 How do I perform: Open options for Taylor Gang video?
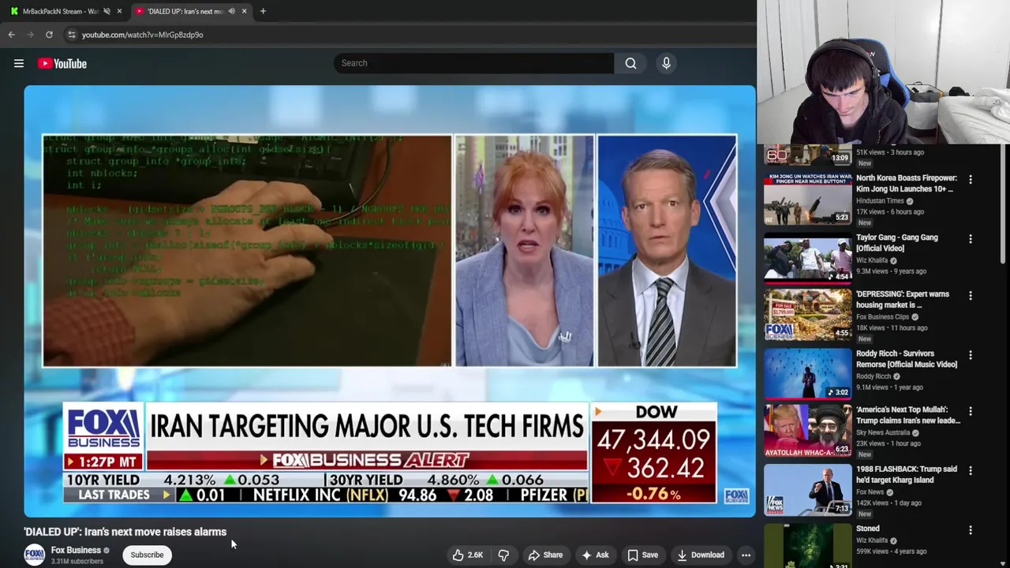click(971, 239)
